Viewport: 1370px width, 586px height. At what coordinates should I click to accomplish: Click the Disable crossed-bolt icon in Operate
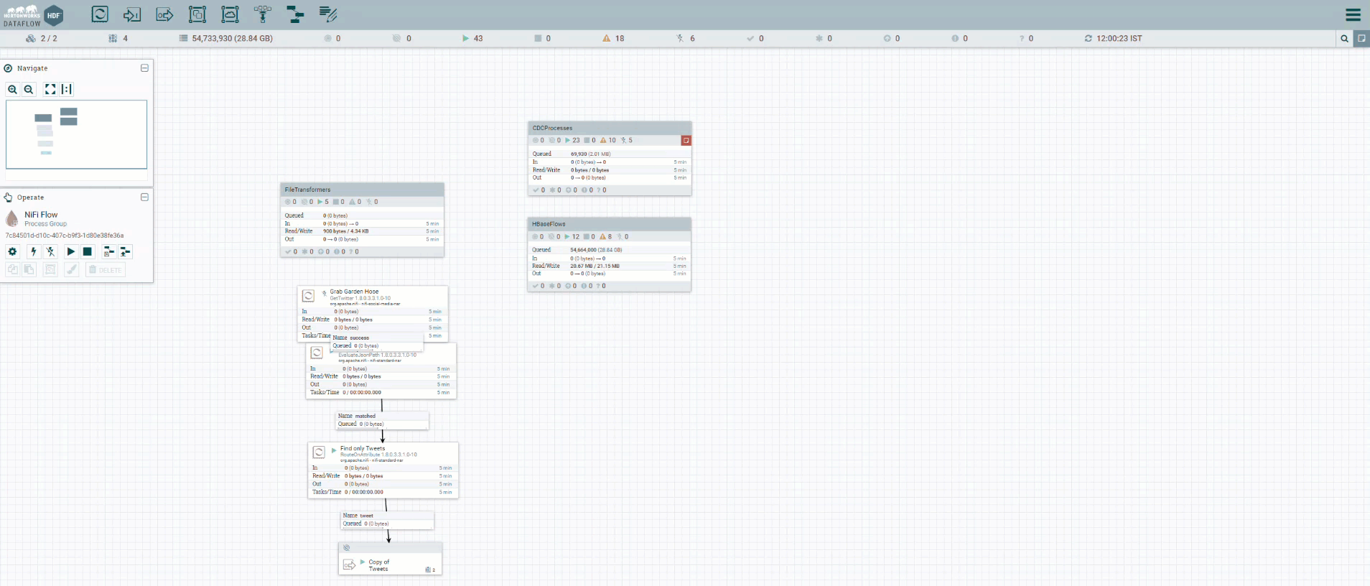(50, 251)
